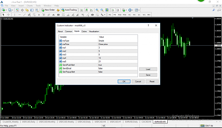The height and width of the screenshot is (128, 222).
Task: Switch to the H1 timeframe
Action: click(129, 14)
